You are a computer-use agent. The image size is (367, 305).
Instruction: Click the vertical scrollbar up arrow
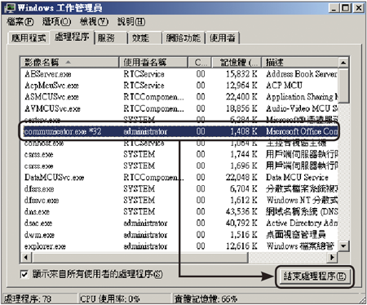[x=343, y=63]
